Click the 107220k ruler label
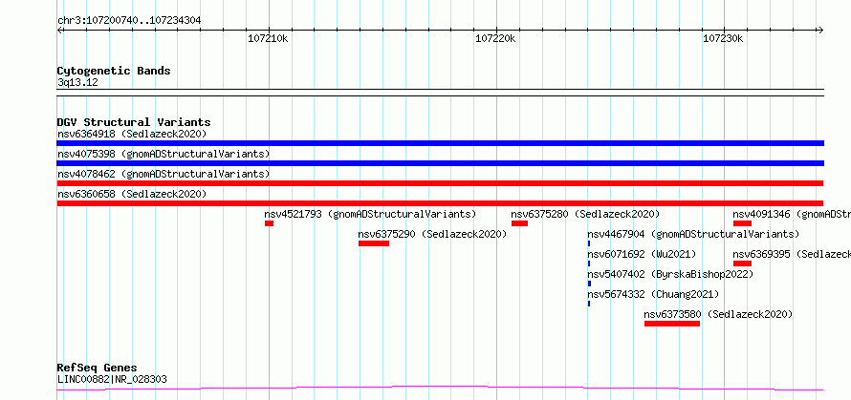 point(495,39)
